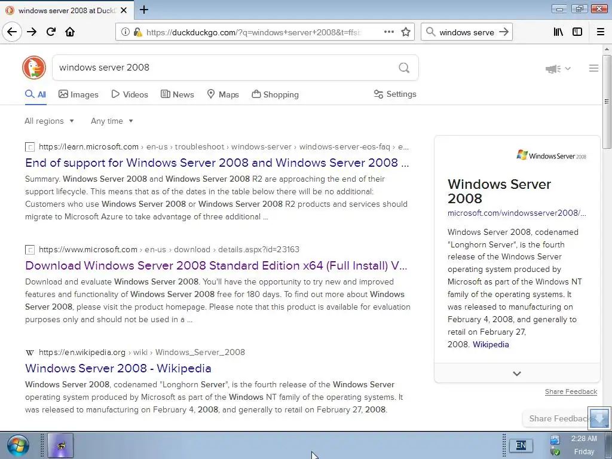
Task: Click the vertical scrollbar thumb
Action: pos(606,102)
